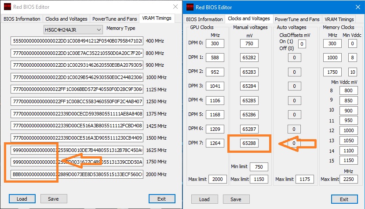The width and height of the screenshot is (365, 209).
Task: Open PowerTune and Fans tab in right window
Action: (x=297, y=19)
